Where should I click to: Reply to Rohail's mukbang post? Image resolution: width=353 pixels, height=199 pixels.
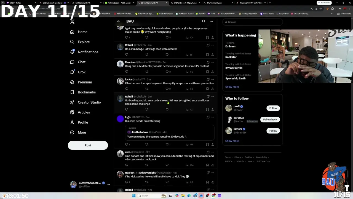coord(127,55)
